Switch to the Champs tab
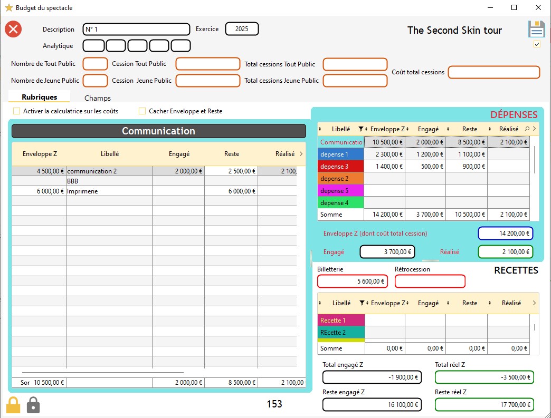Viewport: 551px width, 418px height. [x=98, y=98]
